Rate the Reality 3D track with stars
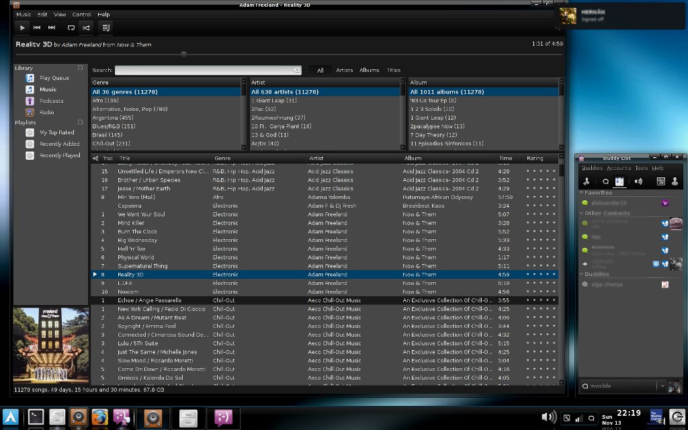Viewport: 688px width, 430px height. [541, 275]
